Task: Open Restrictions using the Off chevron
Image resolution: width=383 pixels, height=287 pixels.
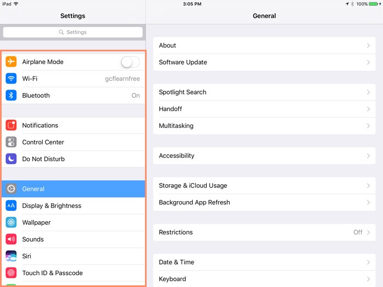Action: 368,232
